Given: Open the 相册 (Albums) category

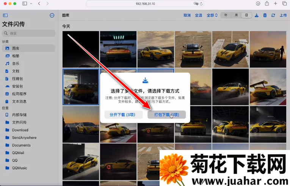Looking at the screenshot, I should pos(16,56).
